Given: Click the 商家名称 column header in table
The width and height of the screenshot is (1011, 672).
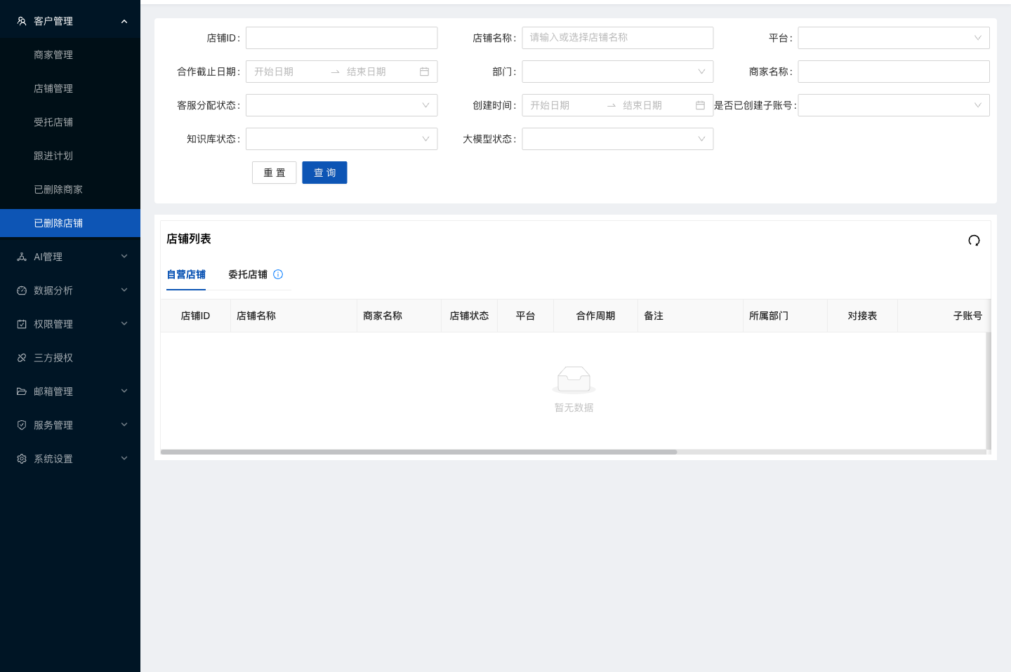Looking at the screenshot, I should click(399, 316).
